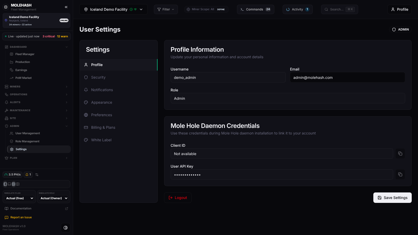The image size is (418, 235).
Task: Select the Security settings tab
Action: click(x=119, y=77)
